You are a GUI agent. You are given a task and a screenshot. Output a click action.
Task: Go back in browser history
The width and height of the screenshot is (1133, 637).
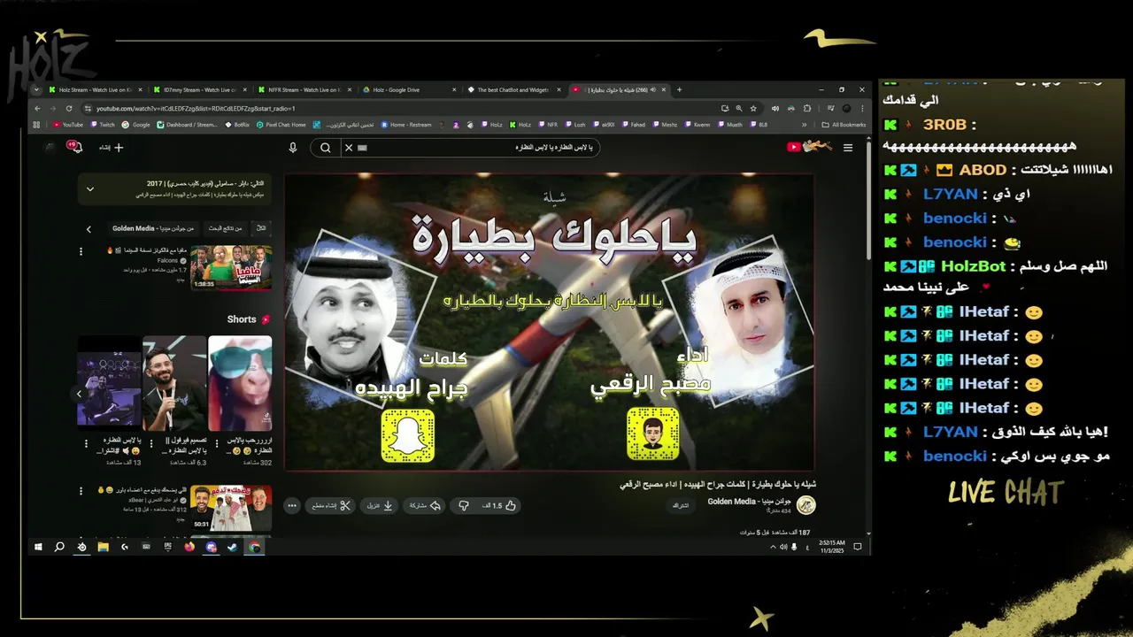tap(38, 108)
